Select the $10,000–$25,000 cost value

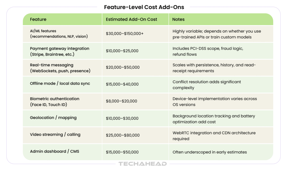click(122, 51)
